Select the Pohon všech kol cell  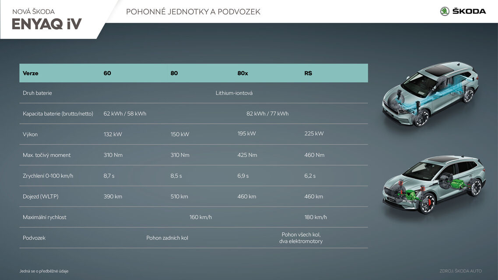[301, 238]
